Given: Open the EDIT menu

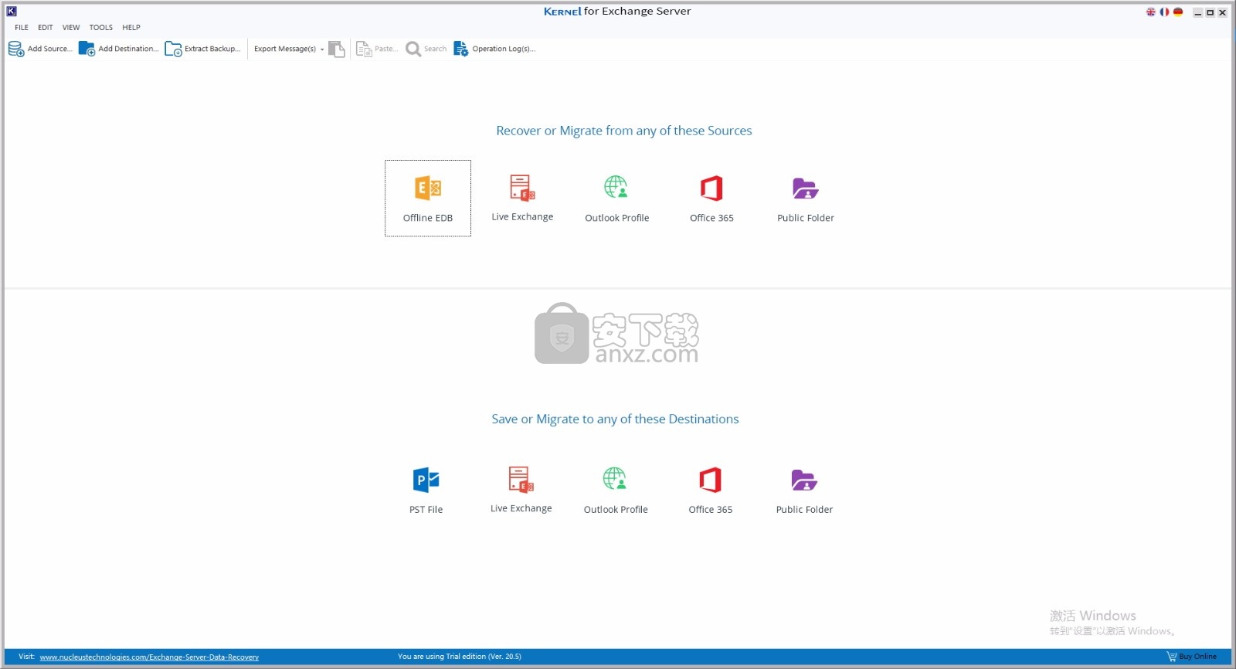Looking at the screenshot, I should click(46, 27).
